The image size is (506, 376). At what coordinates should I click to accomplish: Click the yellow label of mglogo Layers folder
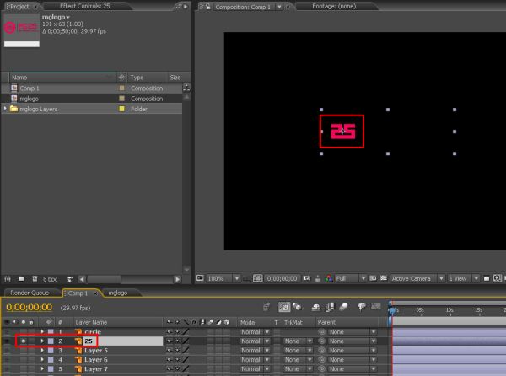click(x=122, y=109)
